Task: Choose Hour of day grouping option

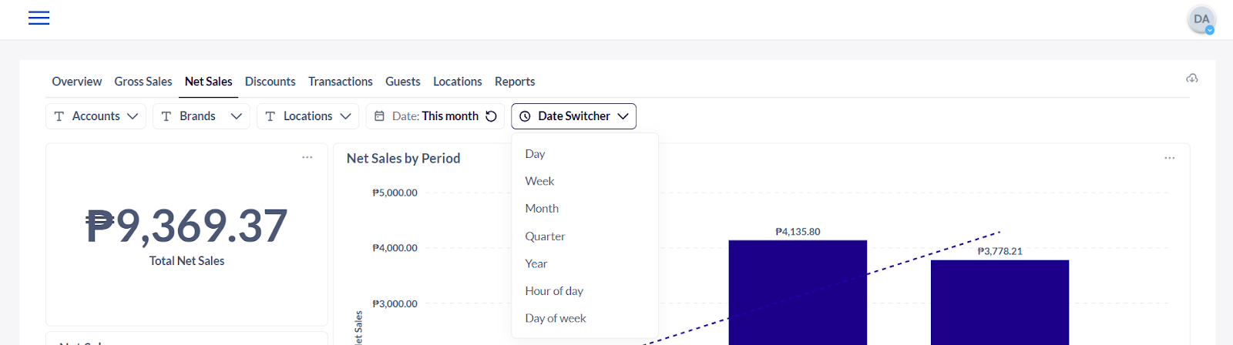Action: pos(554,291)
